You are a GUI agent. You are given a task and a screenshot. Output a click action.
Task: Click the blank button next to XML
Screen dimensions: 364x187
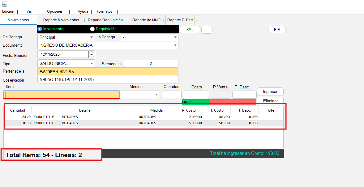point(207,30)
